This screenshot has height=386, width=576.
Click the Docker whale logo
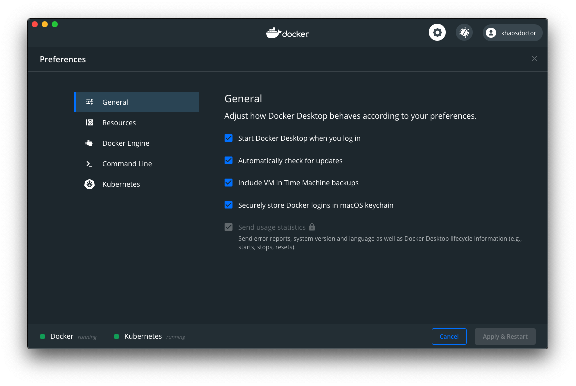click(x=273, y=33)
